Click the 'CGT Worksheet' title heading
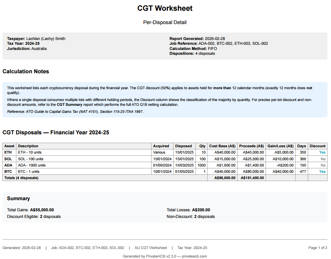This screenshot has width=331, height=259. [x=165, y=8]
